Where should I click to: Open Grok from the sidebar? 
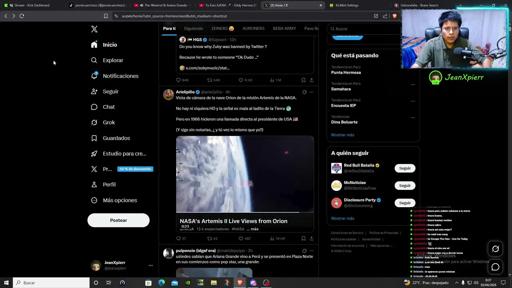point(103,122)
